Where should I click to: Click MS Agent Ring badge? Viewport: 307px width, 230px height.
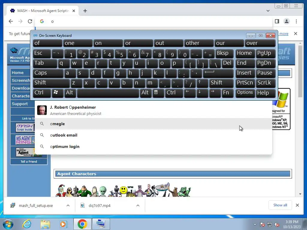click(25, 140)
